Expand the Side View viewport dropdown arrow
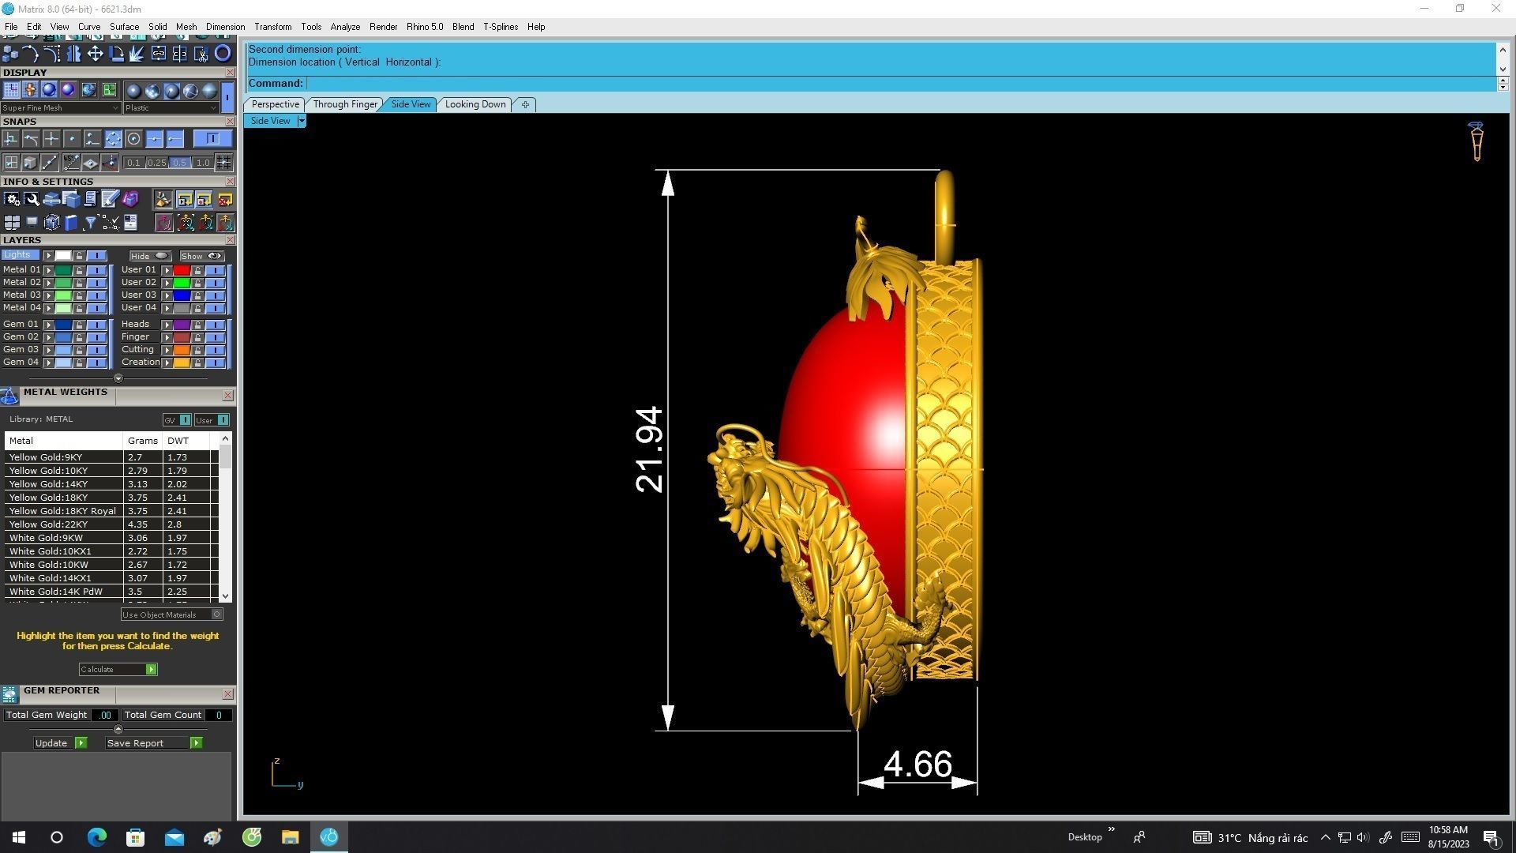 301,121
